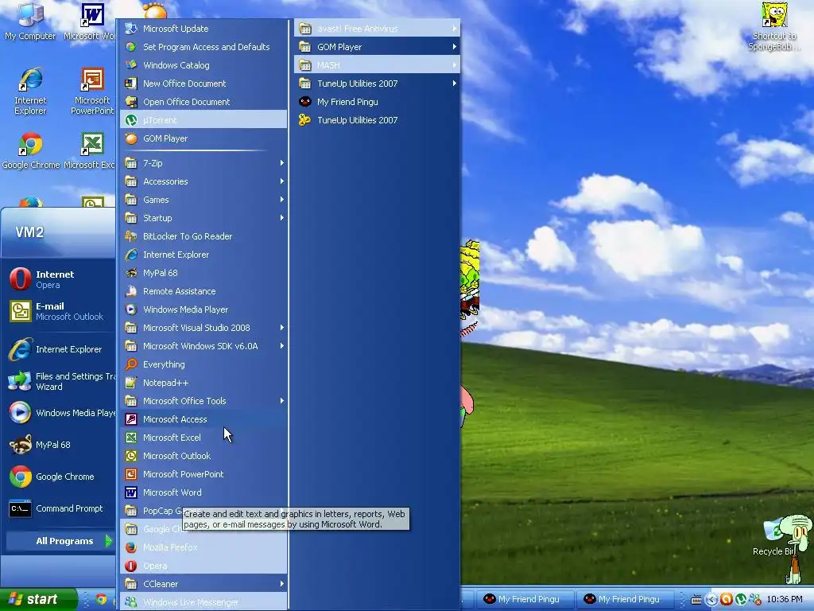The width and height of the screenshot is (814, 611).
Task: Select Set Program Access and Defaults
Action: click(203, 47)
